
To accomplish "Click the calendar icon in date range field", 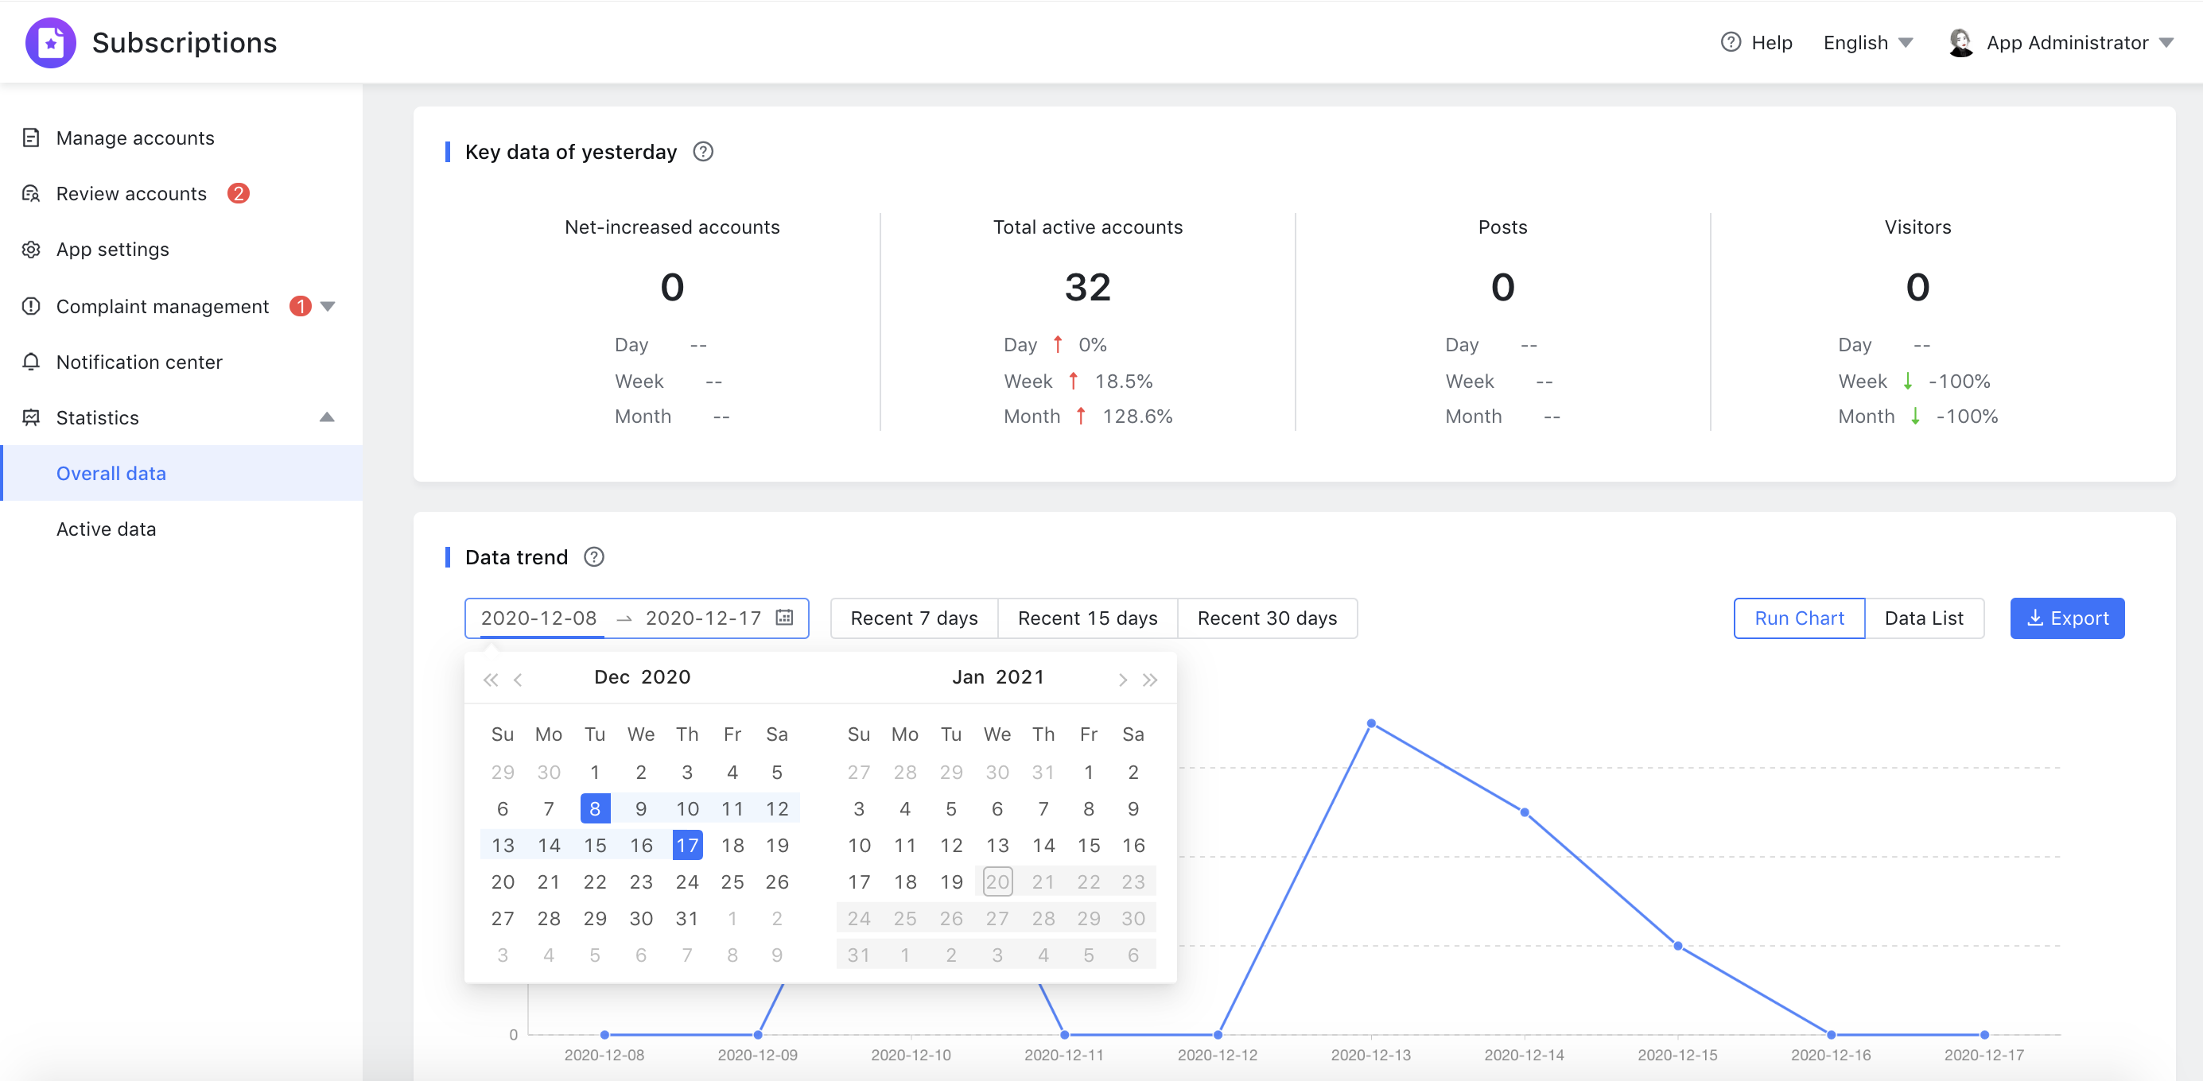I will (784, 617).
